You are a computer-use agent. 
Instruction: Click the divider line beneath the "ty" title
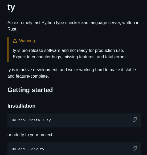tap(74, 15)
